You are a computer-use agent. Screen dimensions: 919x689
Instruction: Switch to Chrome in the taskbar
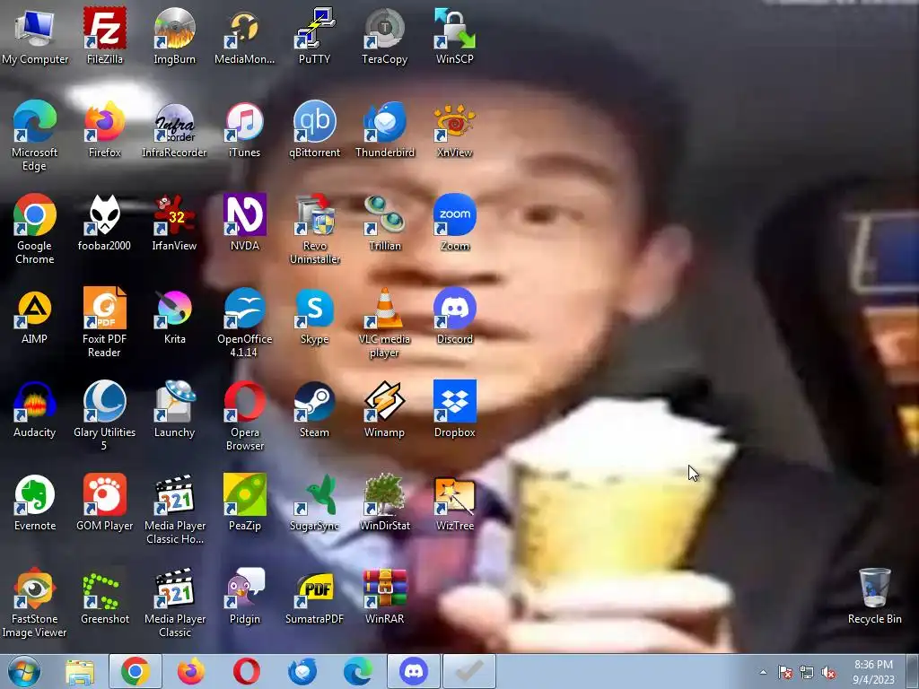136,671
